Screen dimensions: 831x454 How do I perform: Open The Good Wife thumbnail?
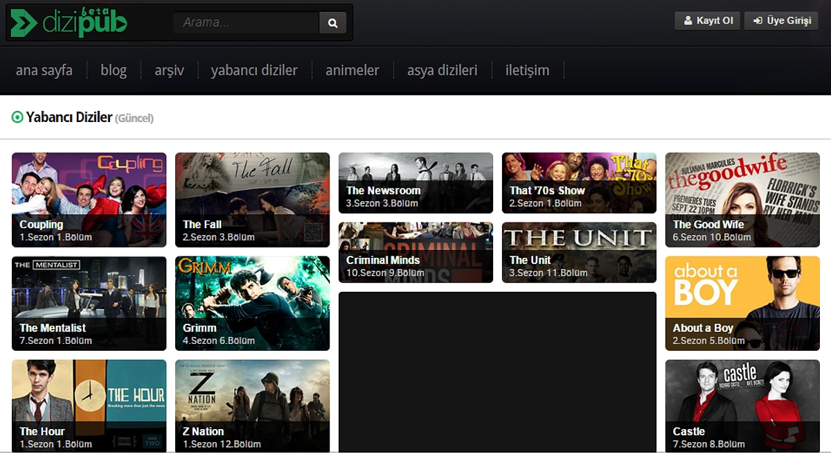[742, 199]
